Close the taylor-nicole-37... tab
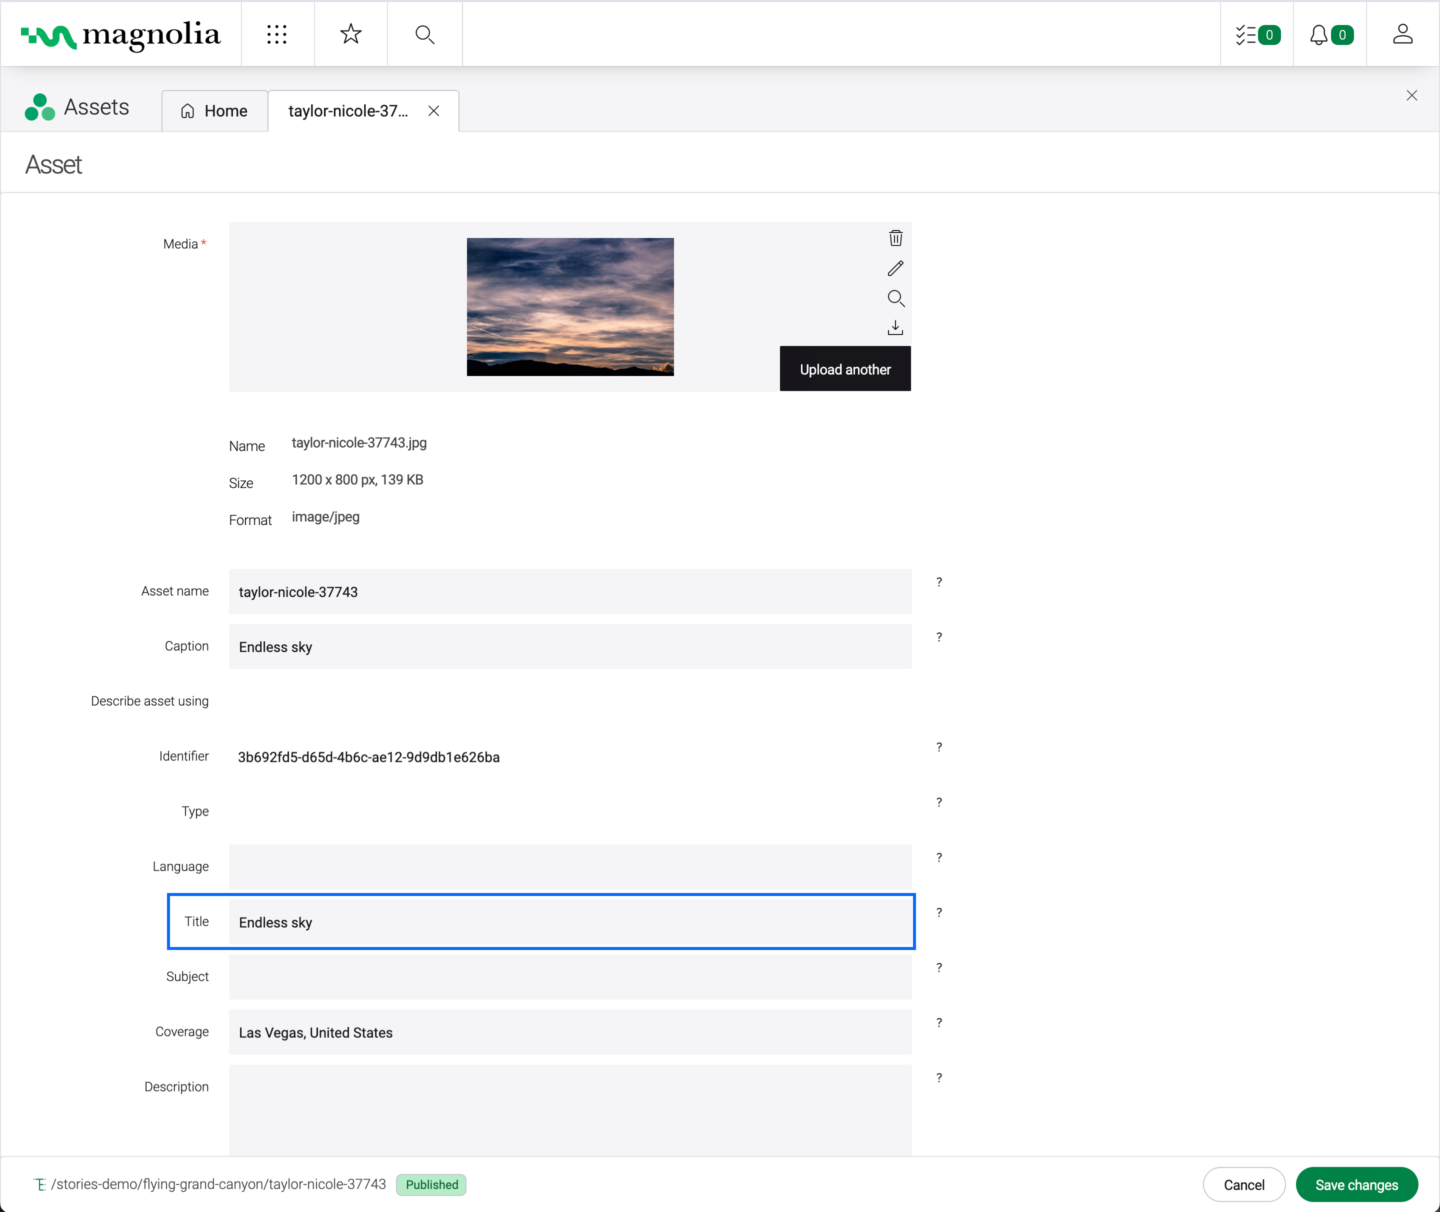The width and height of the screenshot is (1440, 1212). tap(433, 110)
